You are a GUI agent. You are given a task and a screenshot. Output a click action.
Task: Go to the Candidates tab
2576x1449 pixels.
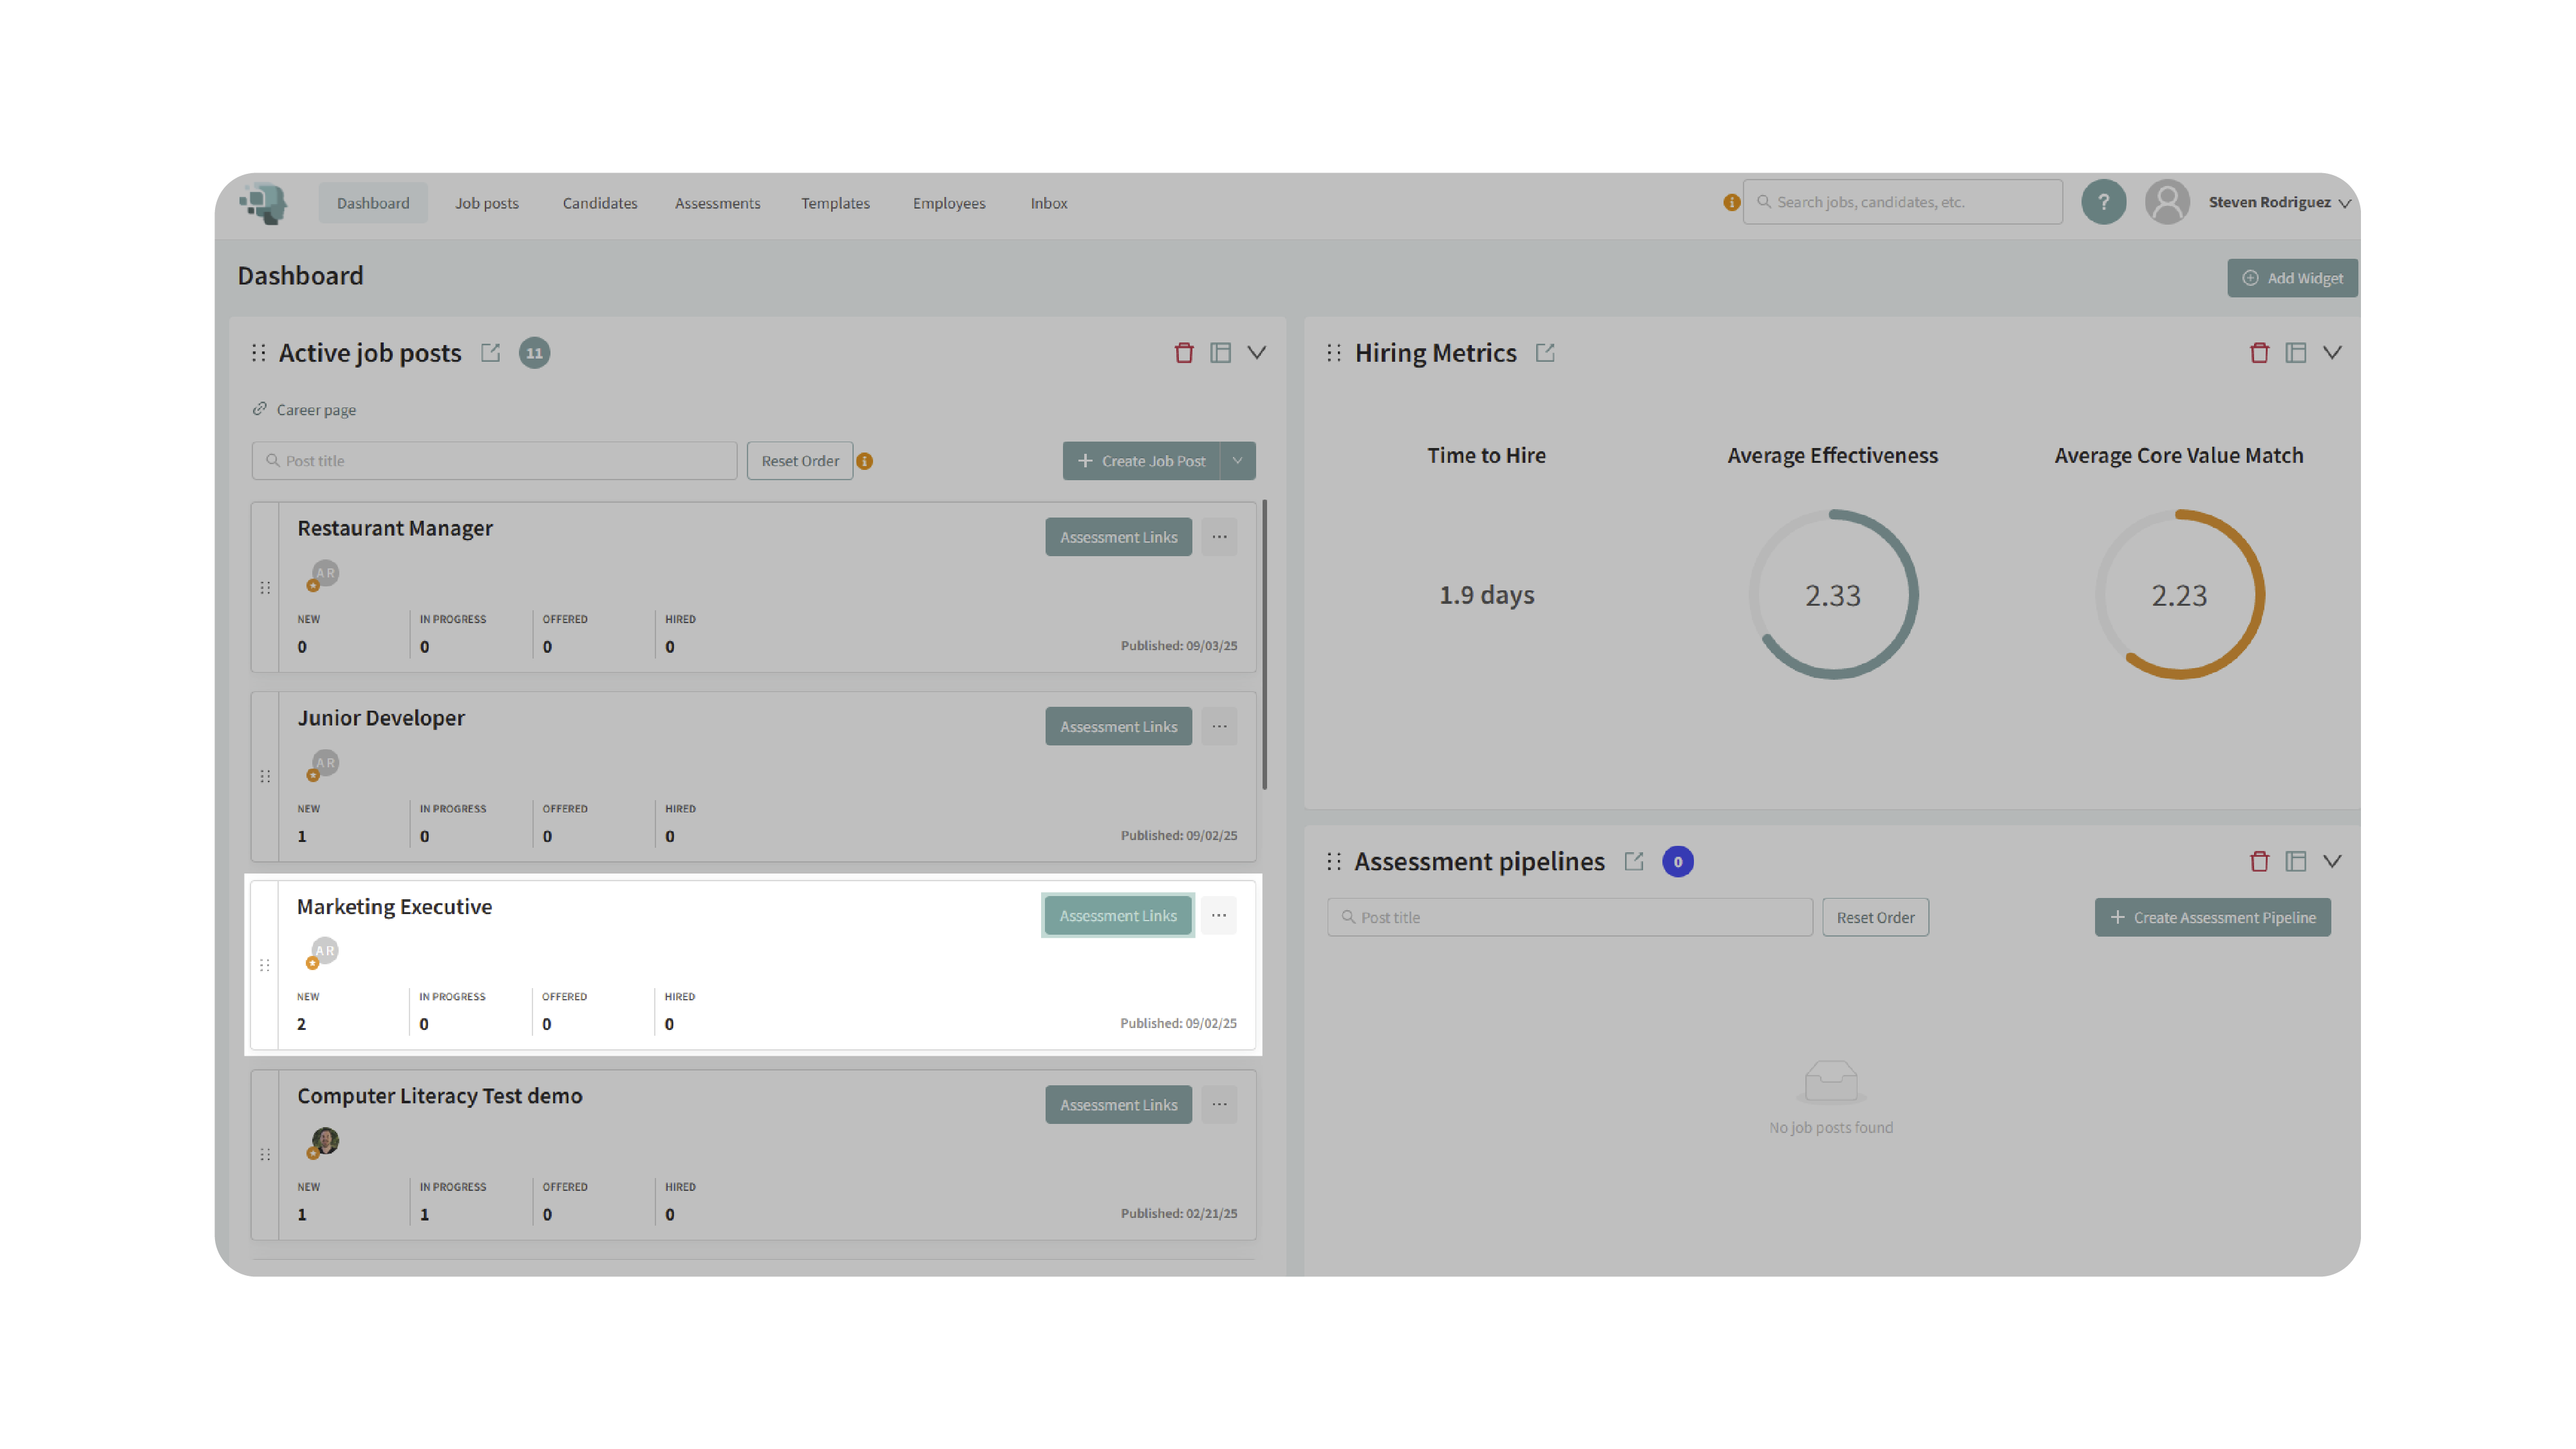tap(599, 203)
